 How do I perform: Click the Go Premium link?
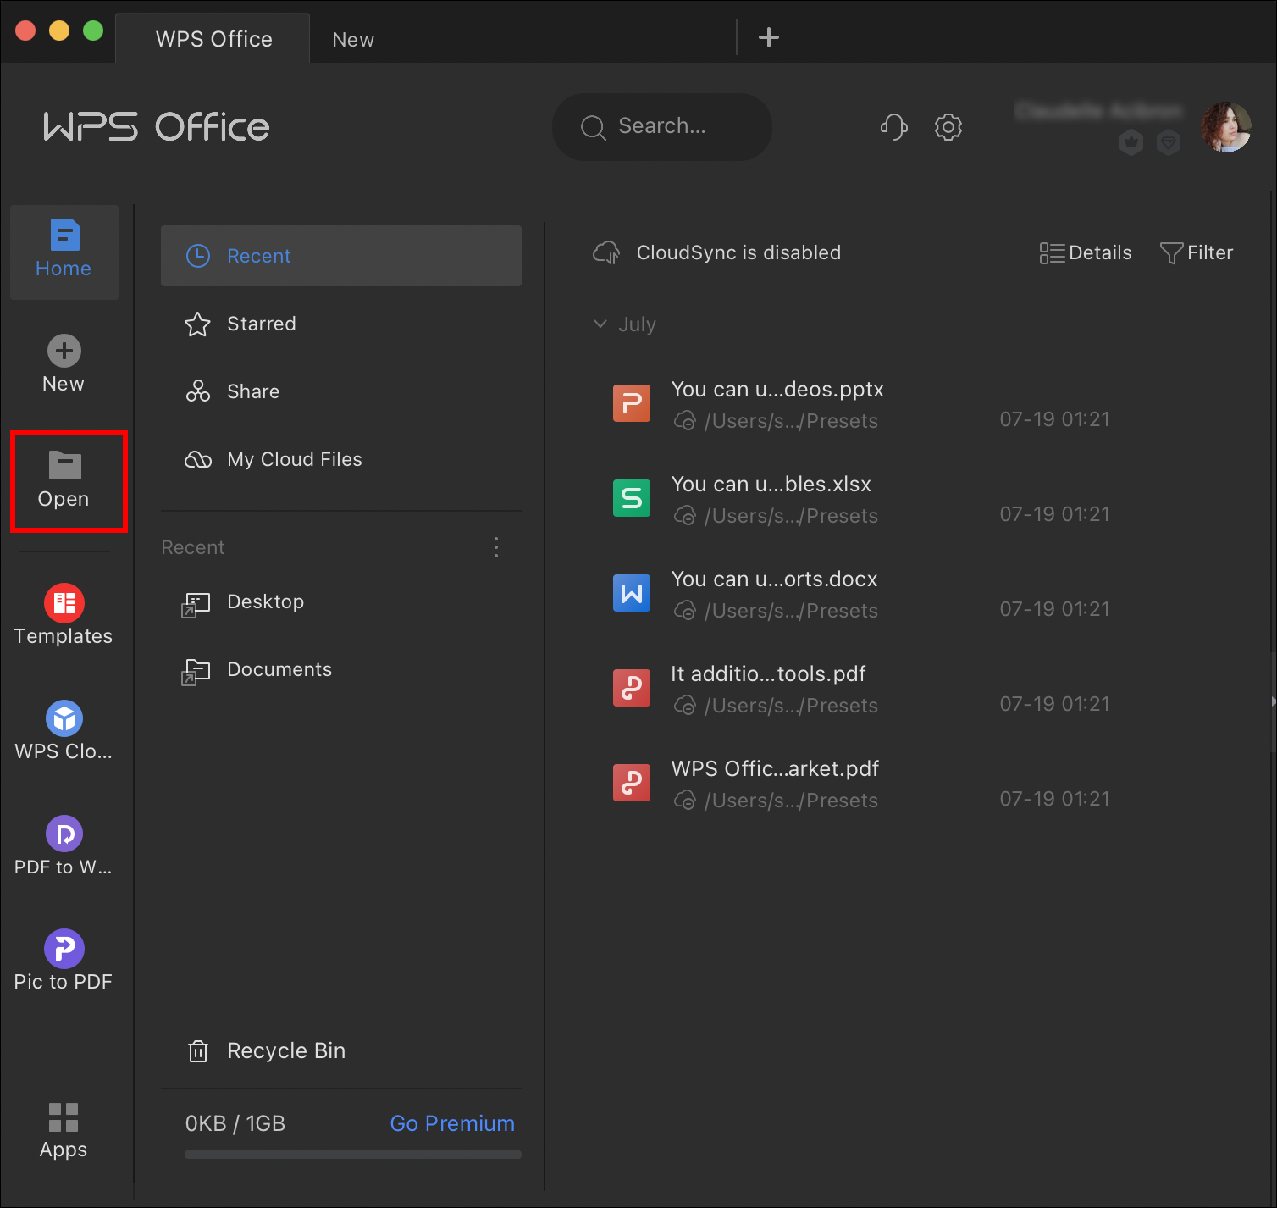coord(452,1123)
